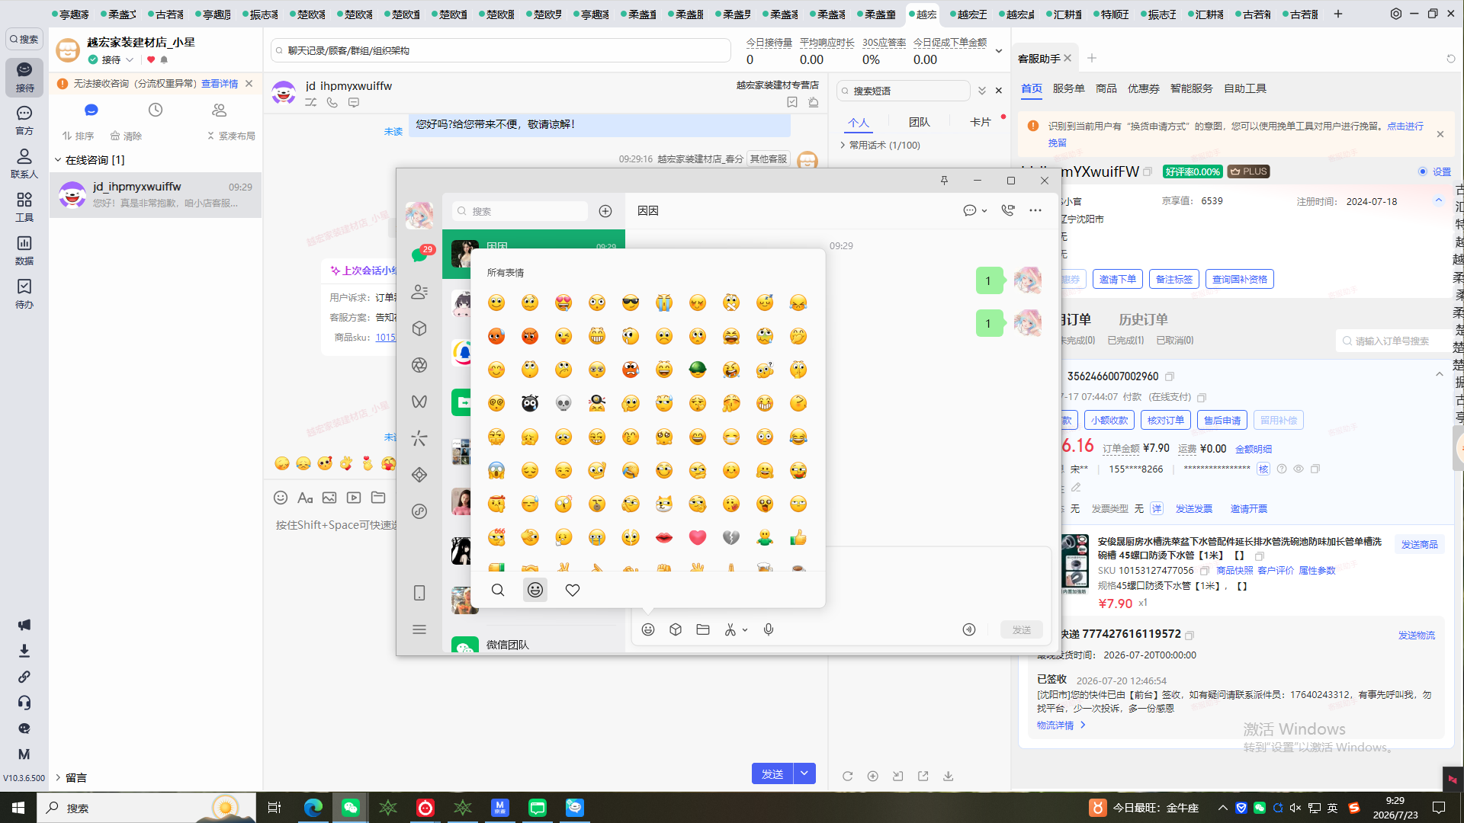Click emoji search magnifier in emoji panel
1464x823 pixels.
coord(498,590)
